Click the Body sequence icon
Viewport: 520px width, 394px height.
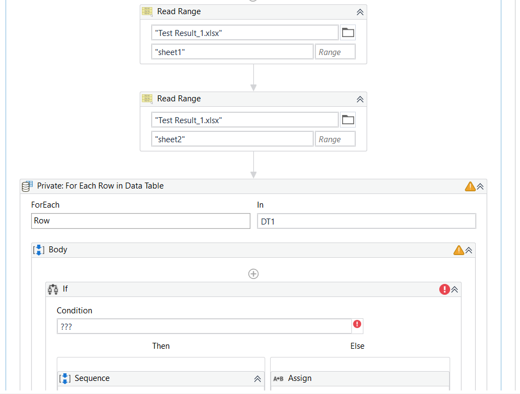[39, 250]
